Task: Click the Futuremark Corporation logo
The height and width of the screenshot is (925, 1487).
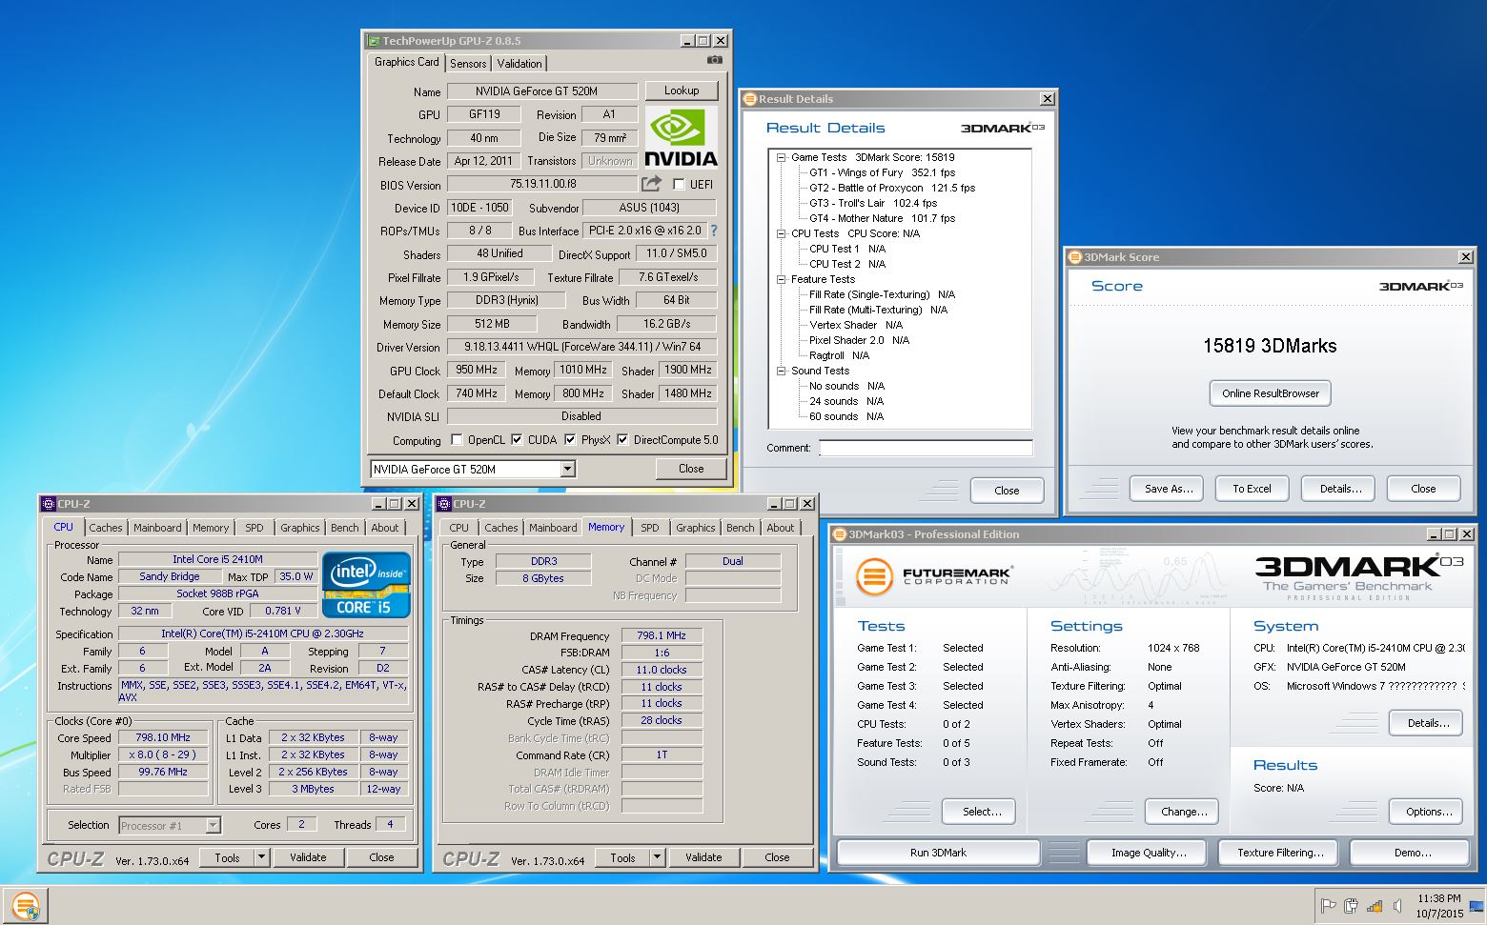Action: pyautogui.click(x=934, y=575)
